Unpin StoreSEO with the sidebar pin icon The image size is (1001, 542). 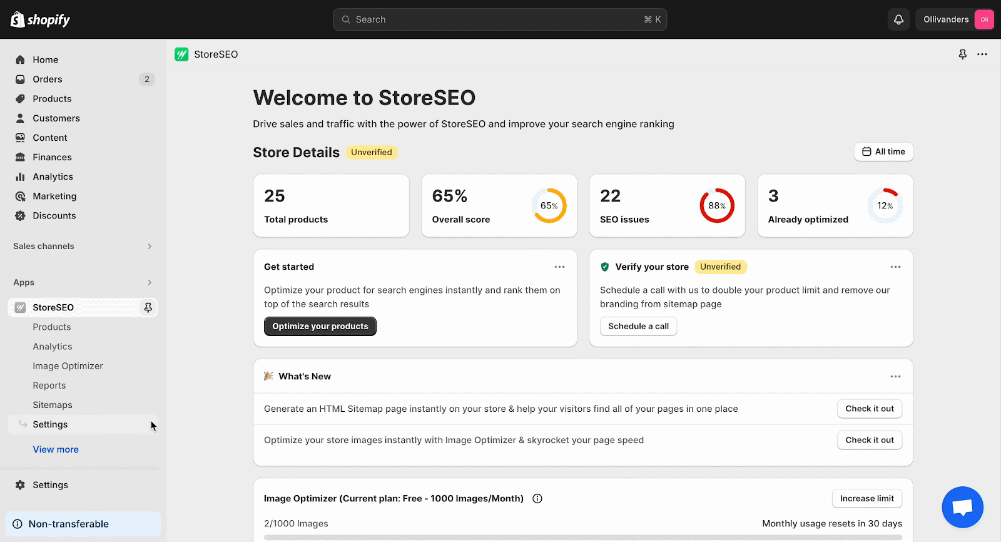[x=148, y=307]
